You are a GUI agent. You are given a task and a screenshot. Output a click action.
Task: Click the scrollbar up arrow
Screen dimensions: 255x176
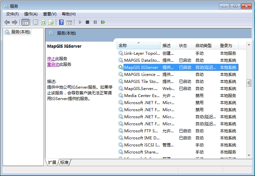pyautogui.click(x=249, y=44)
